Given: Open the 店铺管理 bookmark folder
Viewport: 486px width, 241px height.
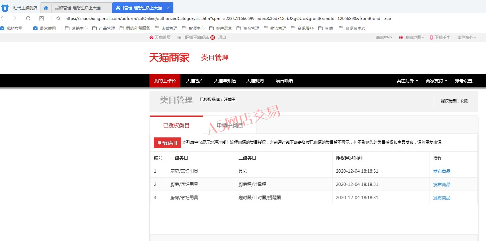Looking at the screenshot, I should coord(166,29).
